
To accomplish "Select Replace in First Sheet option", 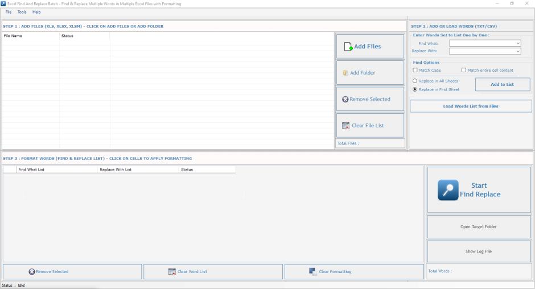I will click(x=415, y=89).
